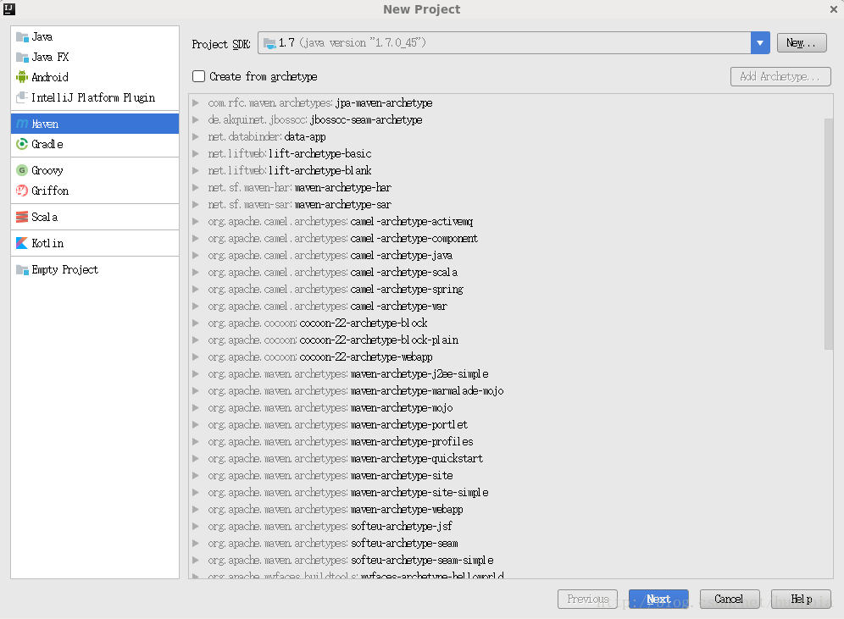Select Empty Project type
Viewport: 844px width, 619px height.
tap(95, 269)
